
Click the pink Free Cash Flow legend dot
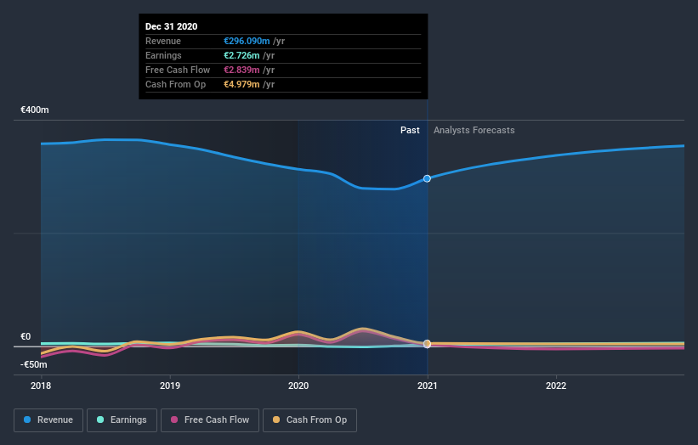[x=174, y=420]
